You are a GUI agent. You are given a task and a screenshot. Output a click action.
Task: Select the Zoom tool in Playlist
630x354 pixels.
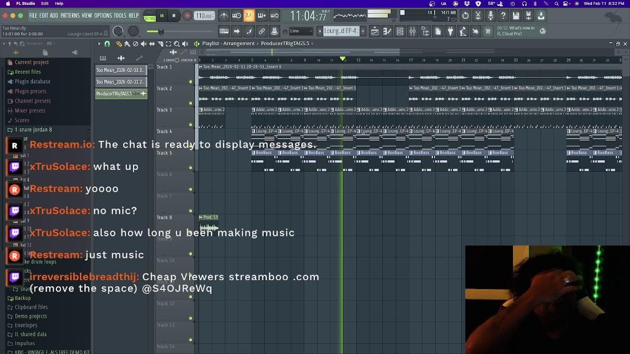pos(177,44)
